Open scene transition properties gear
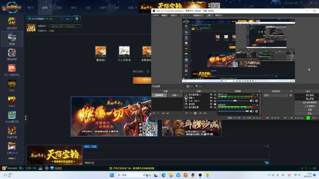Viewport: 319px width, 179px height. tap(291, 95)
